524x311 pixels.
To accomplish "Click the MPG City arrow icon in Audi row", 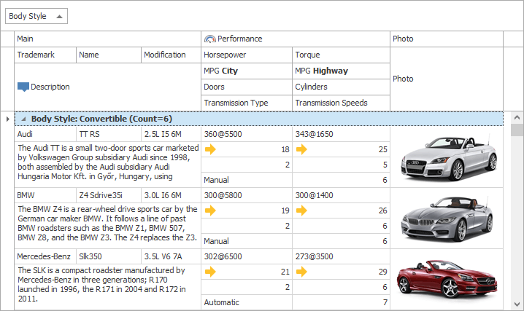I will coord(210,149).
